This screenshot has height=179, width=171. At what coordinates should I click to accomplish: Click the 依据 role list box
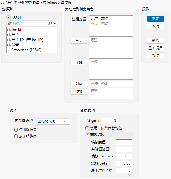[x=111, y=93]
